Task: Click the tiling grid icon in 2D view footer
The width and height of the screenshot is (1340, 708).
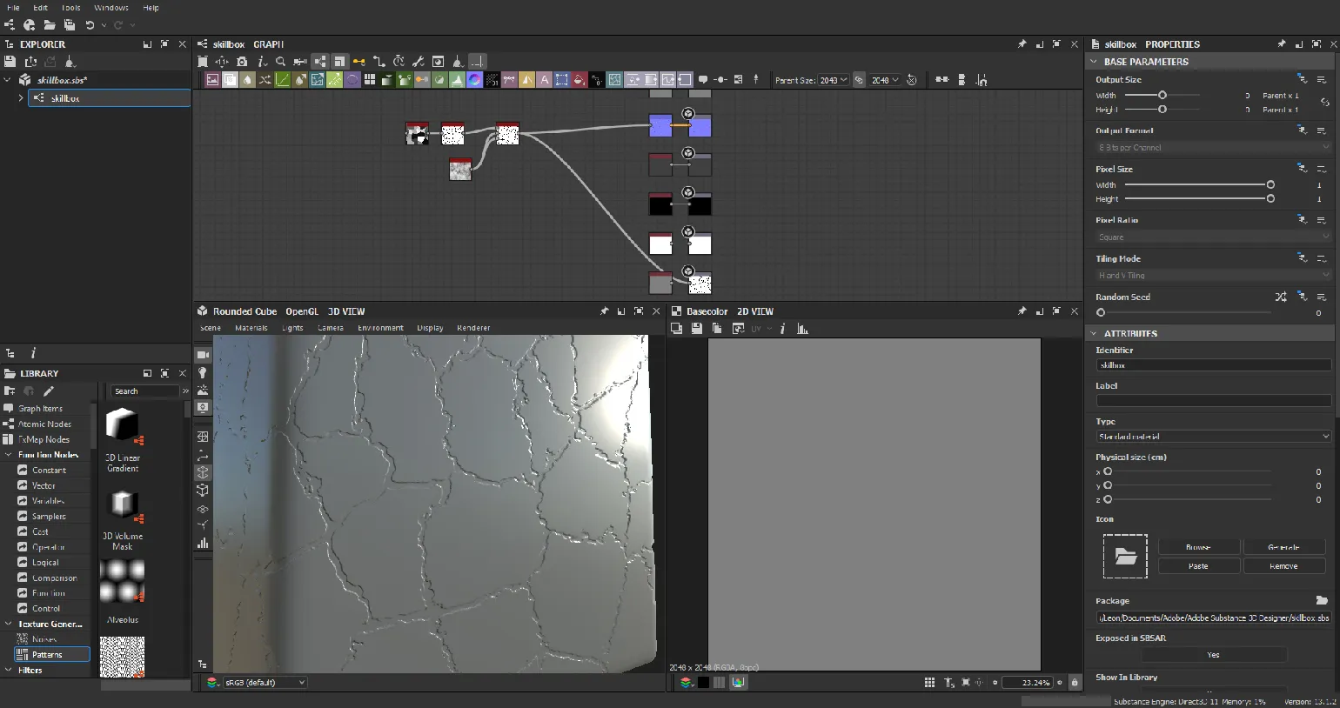Action: 929,683
